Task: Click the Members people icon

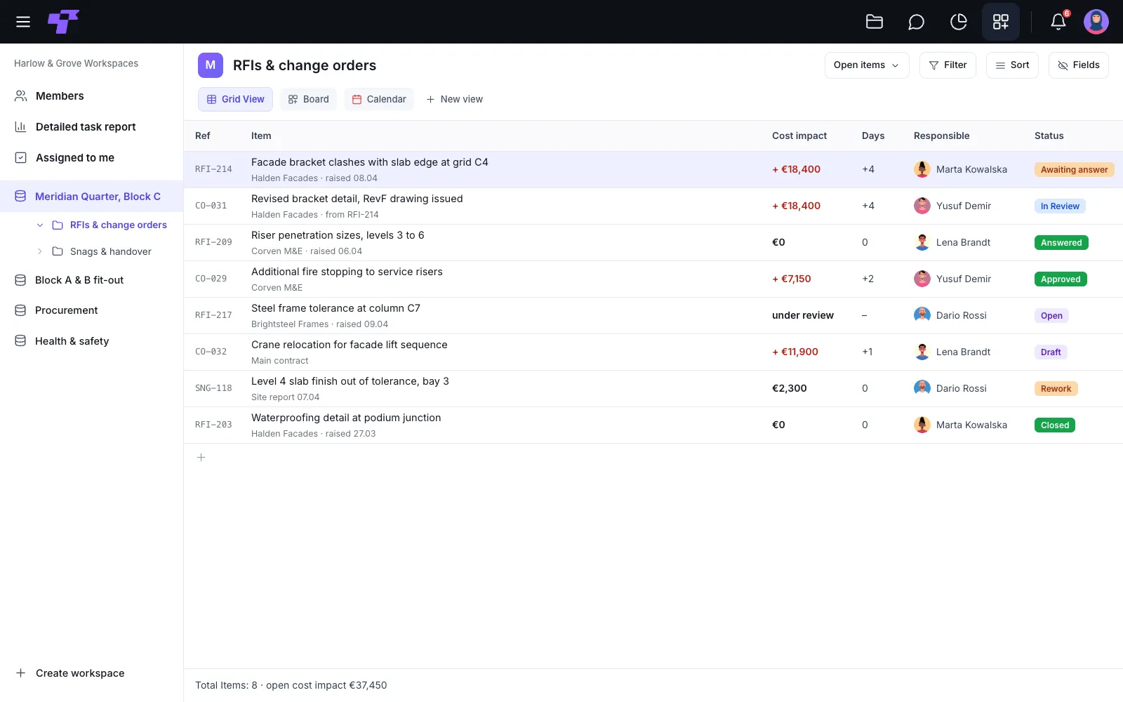Action: click(x=21, y=96)
